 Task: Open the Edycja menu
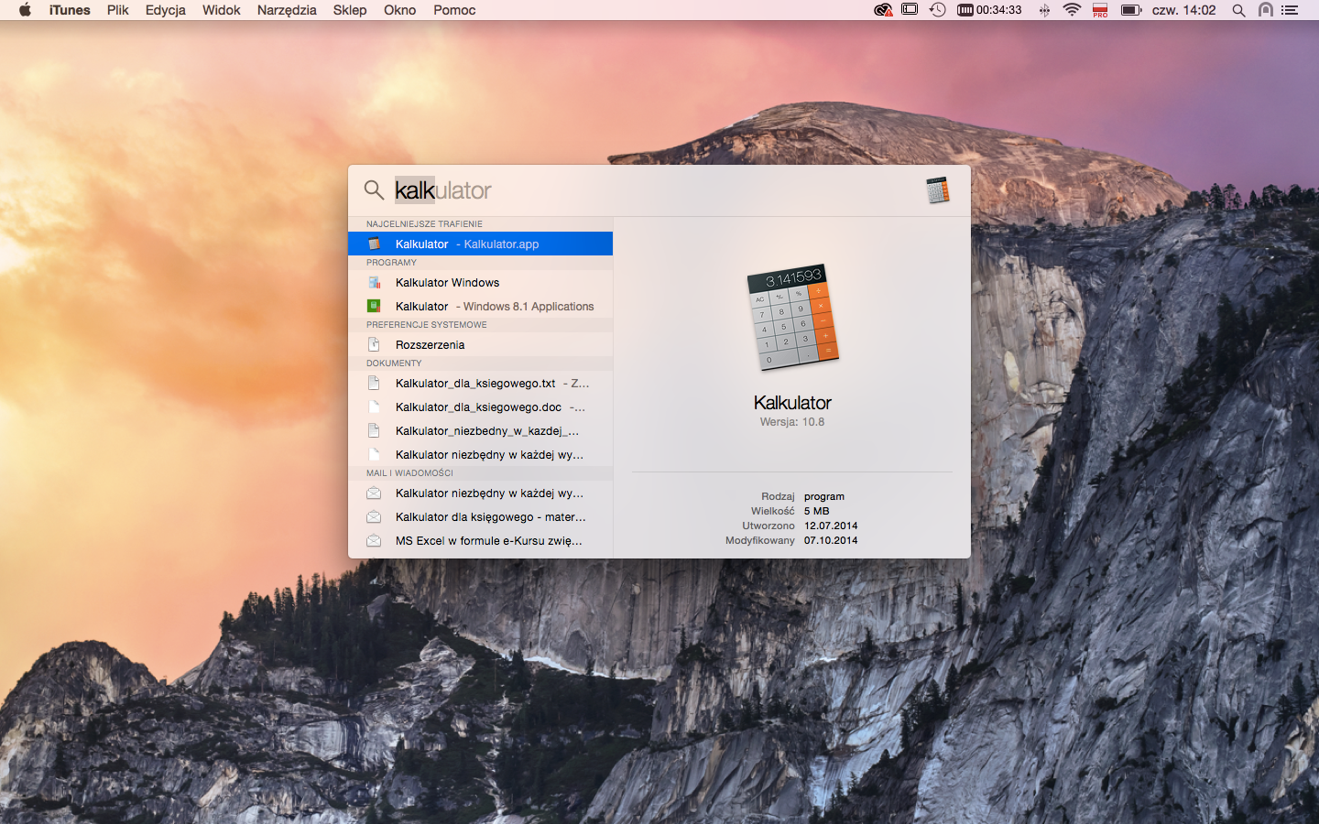(x=166, y=10)
